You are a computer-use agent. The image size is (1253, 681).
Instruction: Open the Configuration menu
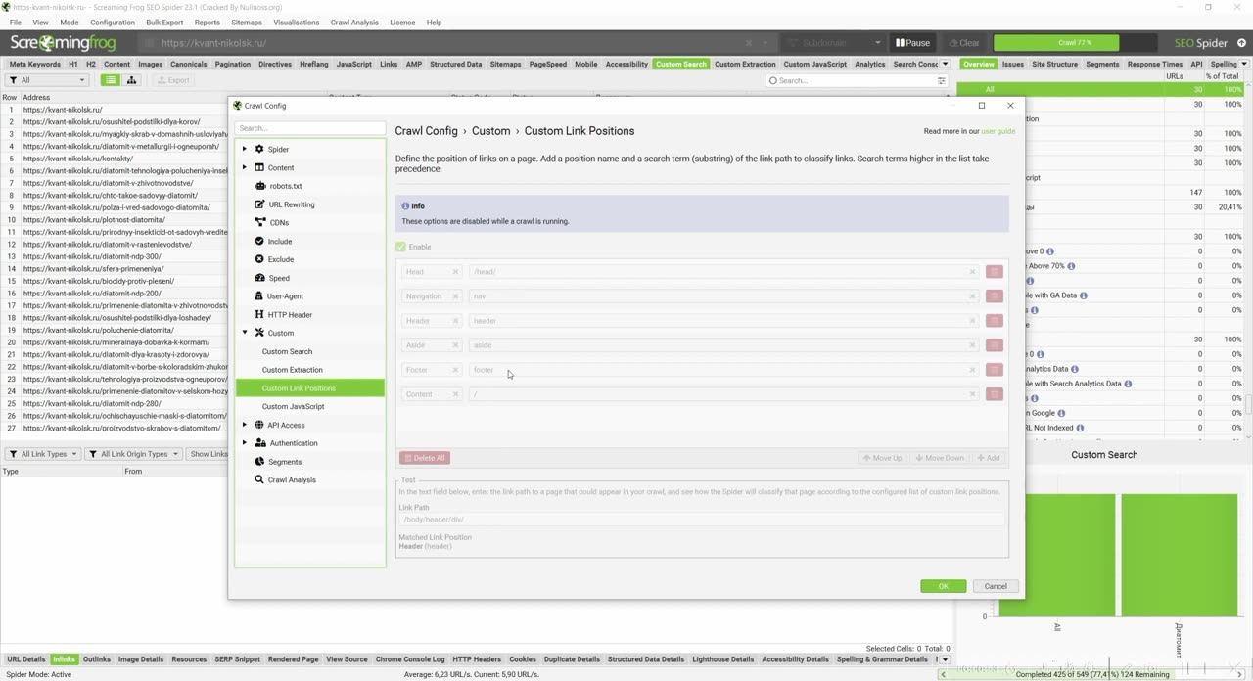tap(113, 22)
